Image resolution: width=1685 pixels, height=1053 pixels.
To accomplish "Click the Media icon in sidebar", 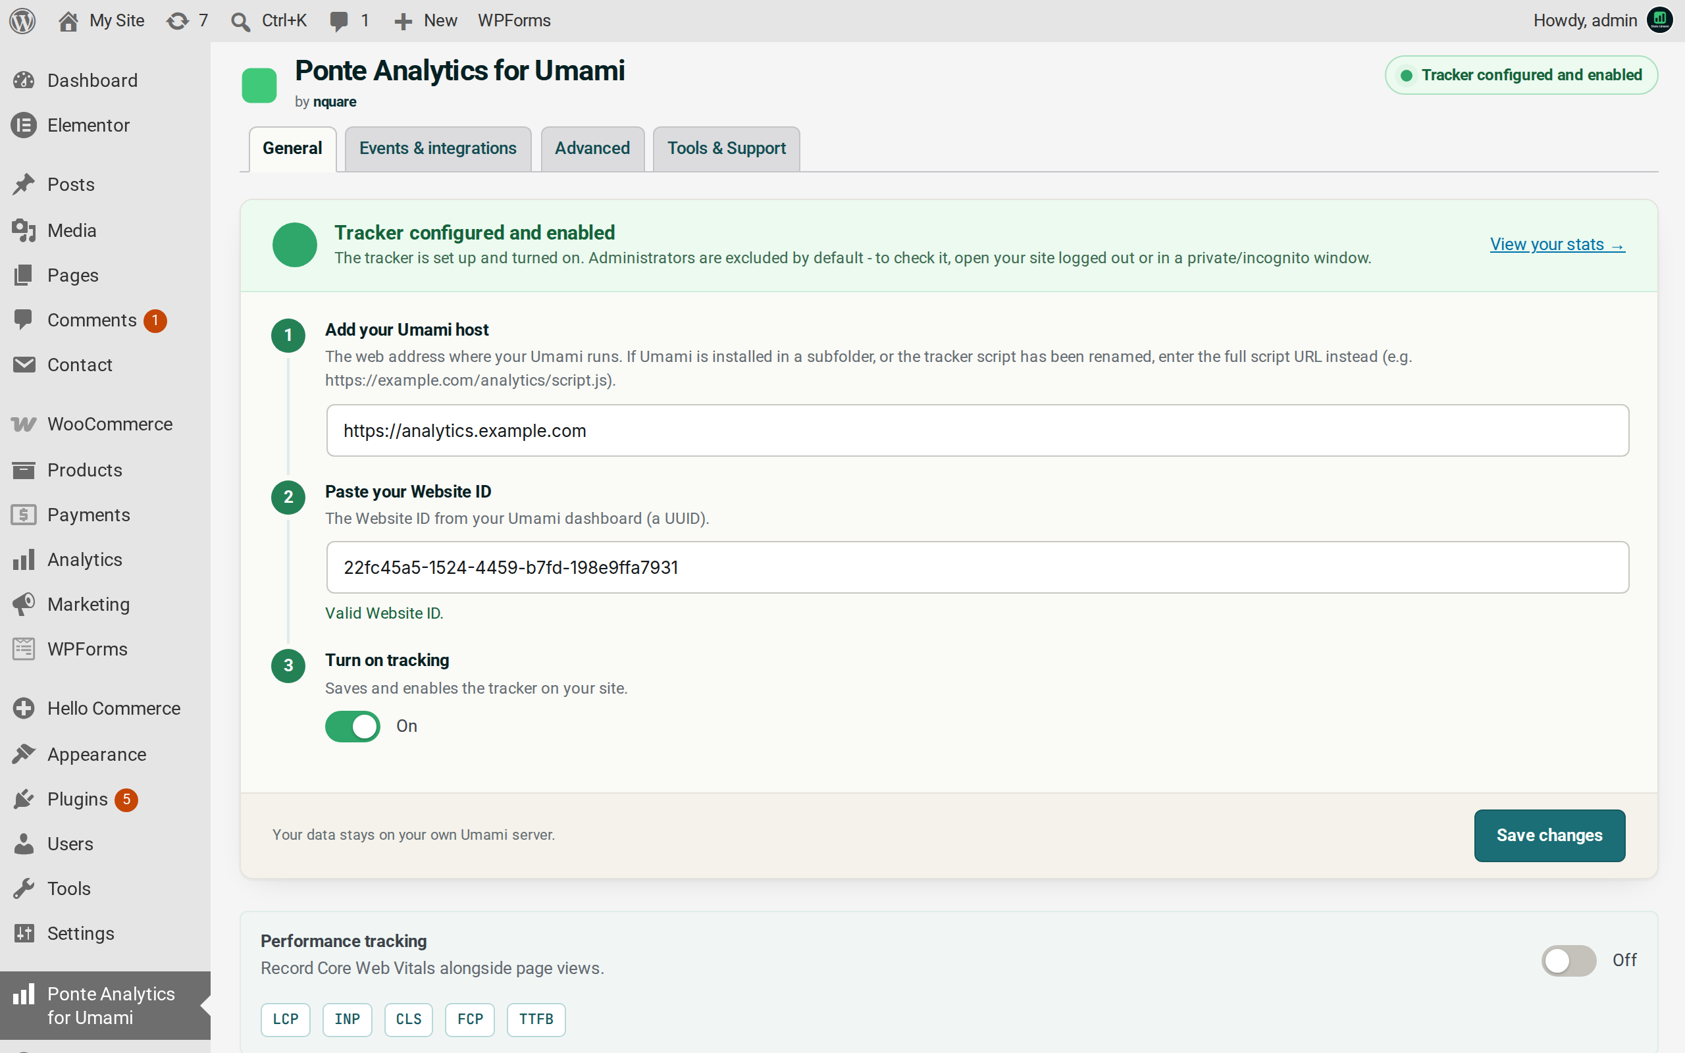I will click(x=24, y=230).
